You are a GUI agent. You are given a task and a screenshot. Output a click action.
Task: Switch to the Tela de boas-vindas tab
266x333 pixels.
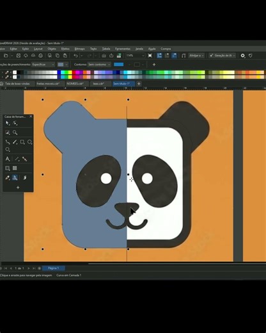pyautogui.click(x=17, y=84)
